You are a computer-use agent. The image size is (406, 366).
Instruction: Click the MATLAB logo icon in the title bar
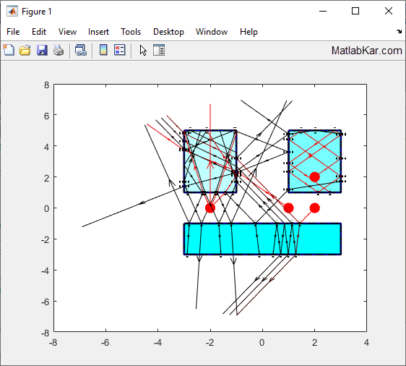point(12,12)
